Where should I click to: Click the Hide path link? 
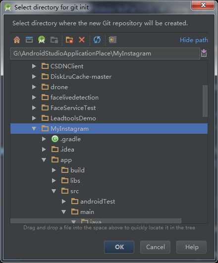(x=194, y=40)
